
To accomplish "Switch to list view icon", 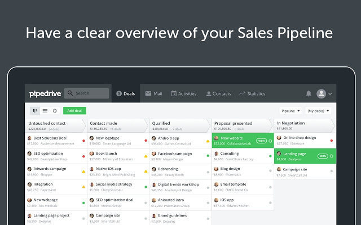I will tap(45, 111).
